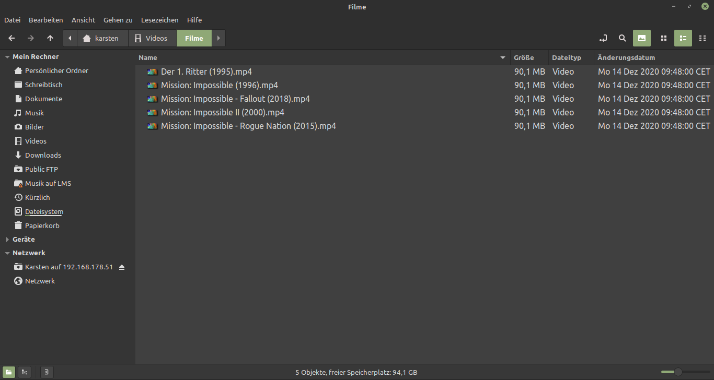Hide the sidebar with the status bar button
This screenshot has width=714, height=380.
(47, 372)
